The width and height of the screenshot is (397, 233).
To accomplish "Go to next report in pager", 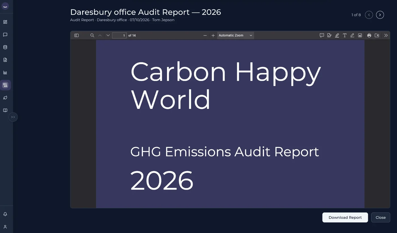I will [x=380, y=15].
